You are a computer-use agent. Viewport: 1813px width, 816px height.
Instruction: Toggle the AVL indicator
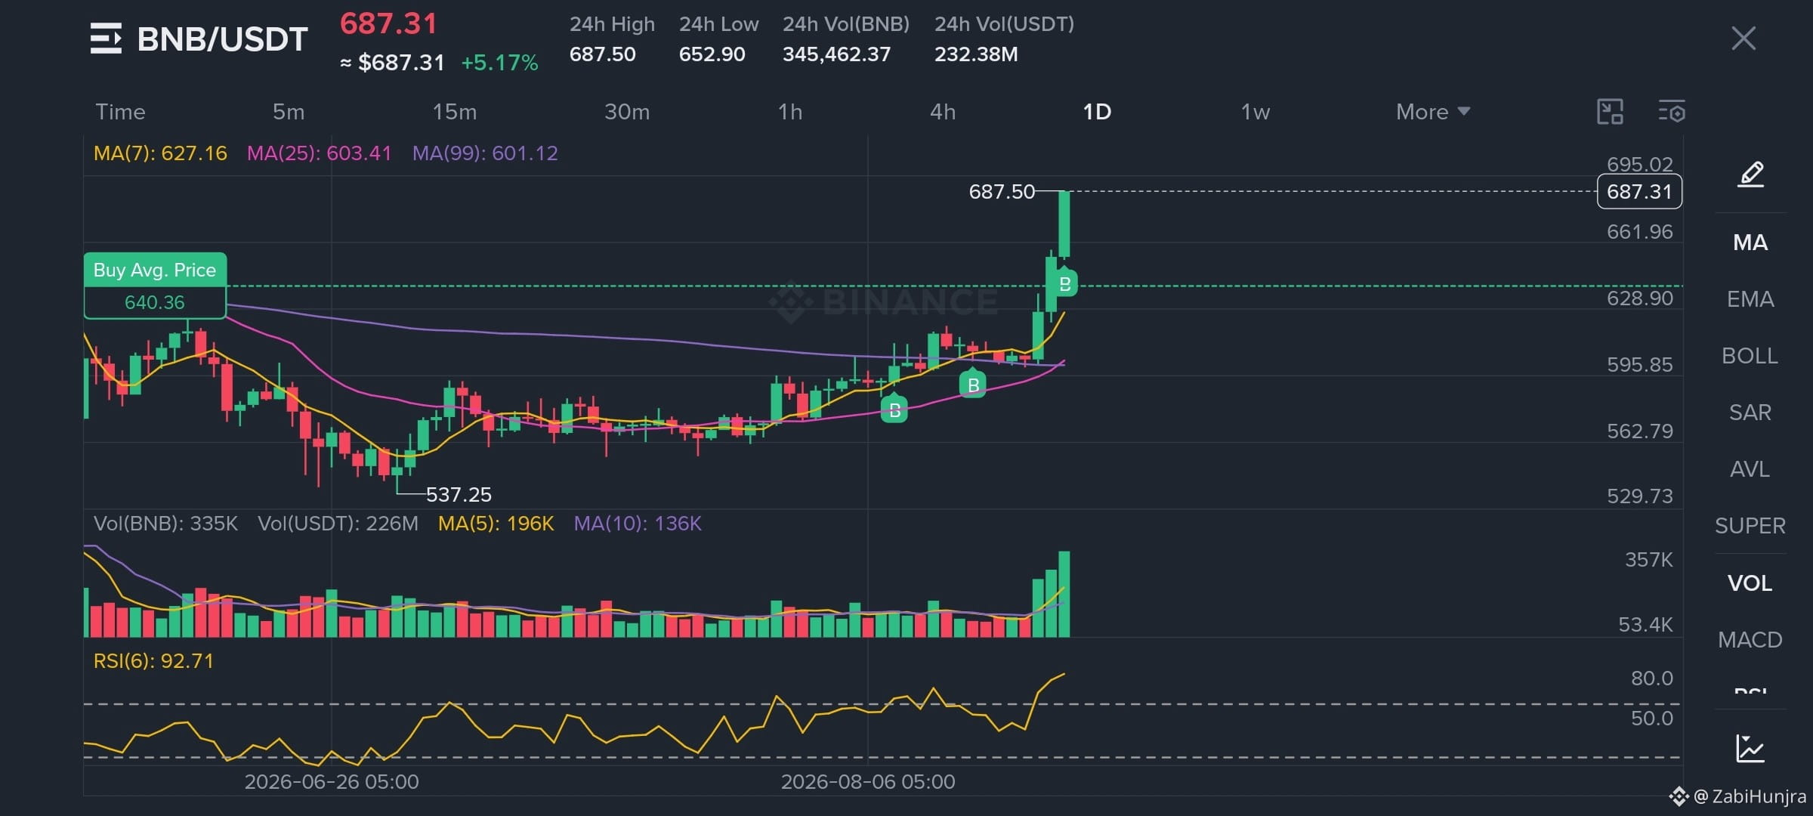[x=1750, y=469]
